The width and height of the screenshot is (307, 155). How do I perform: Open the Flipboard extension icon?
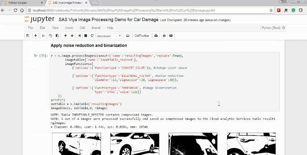tap(278, 10)
